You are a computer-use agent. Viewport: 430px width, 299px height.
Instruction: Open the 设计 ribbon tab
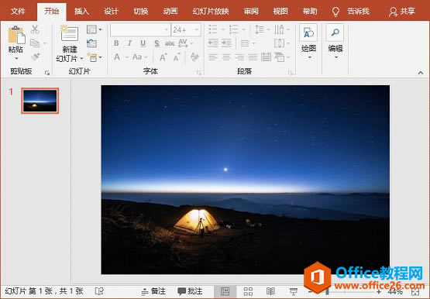pyautogui.click(x=111, y=12)
